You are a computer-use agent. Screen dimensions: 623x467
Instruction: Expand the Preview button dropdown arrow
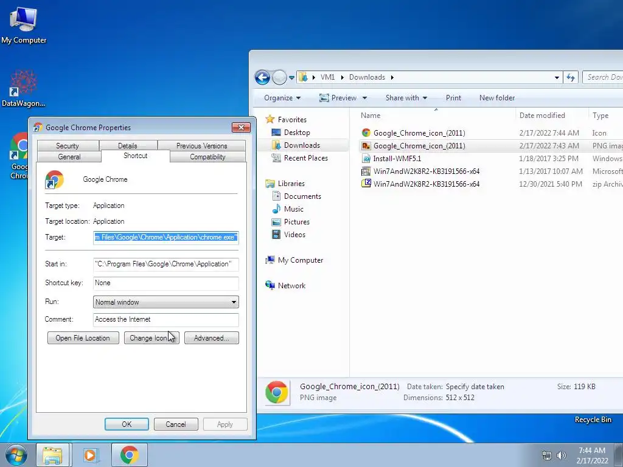pyautogui.click(x=364, y=98)
